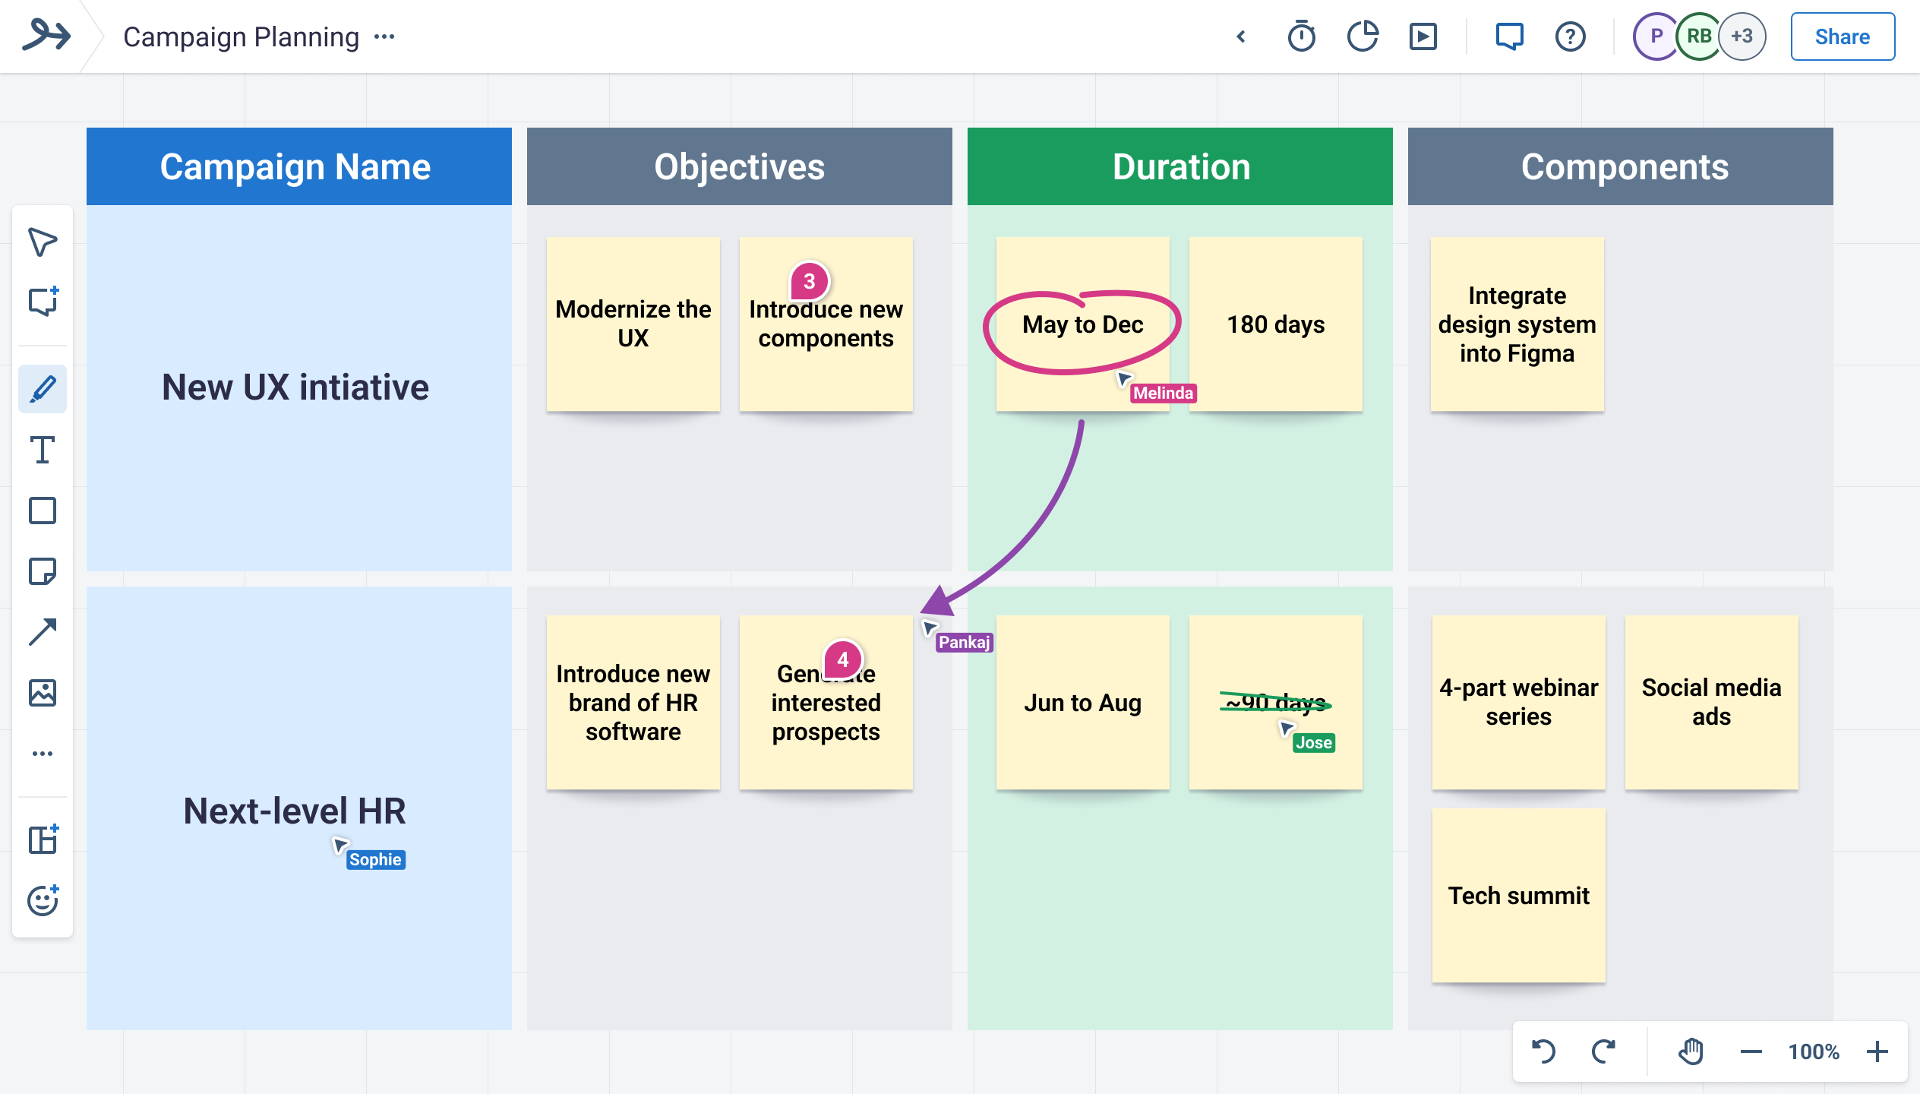This screenshot has height=1094, width=1920.
Task: Click the Share button
Action: [1842, 36]
